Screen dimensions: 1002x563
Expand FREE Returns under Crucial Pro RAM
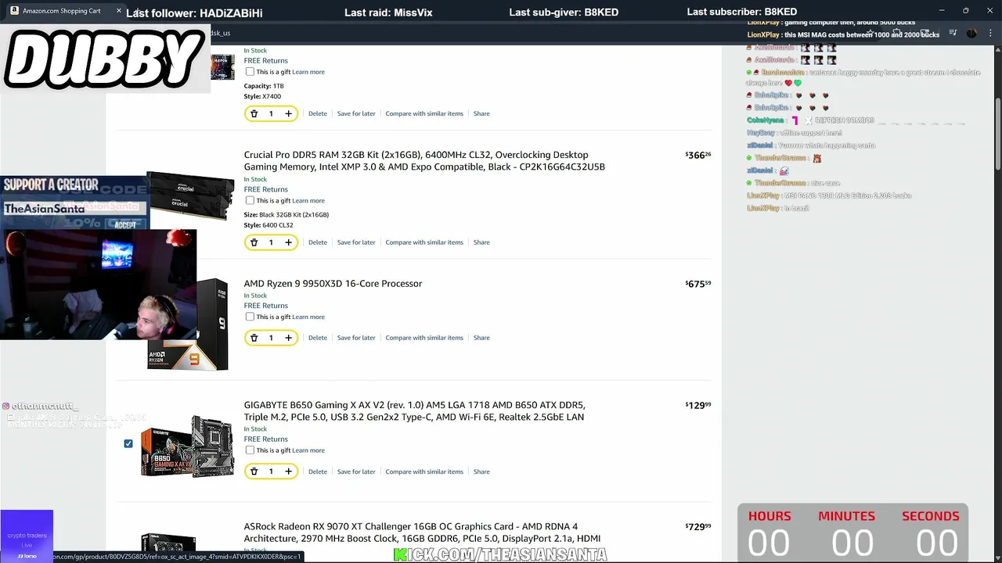[265, 189]
